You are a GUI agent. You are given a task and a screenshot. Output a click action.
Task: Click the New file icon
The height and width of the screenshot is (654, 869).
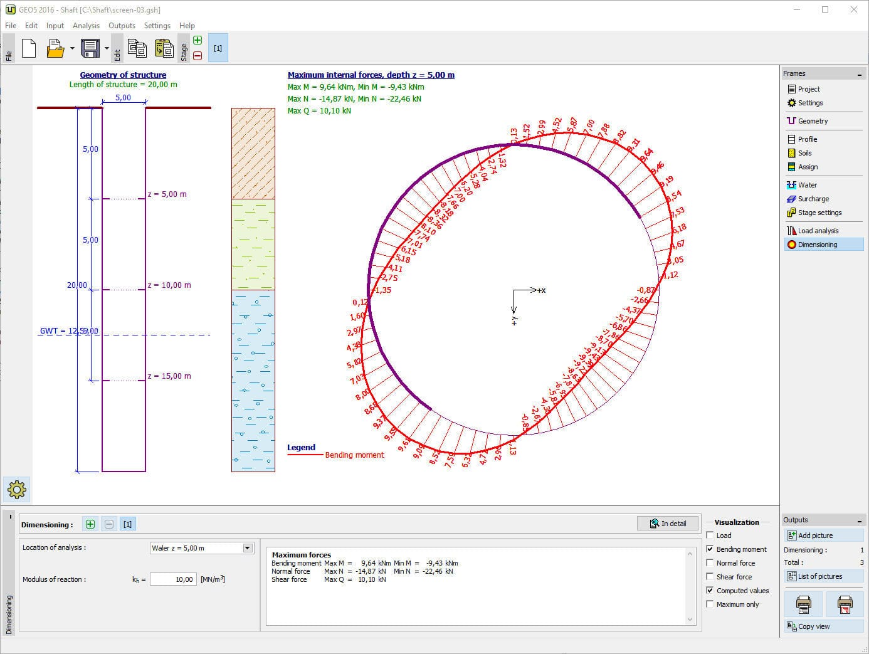click(29, 48)
